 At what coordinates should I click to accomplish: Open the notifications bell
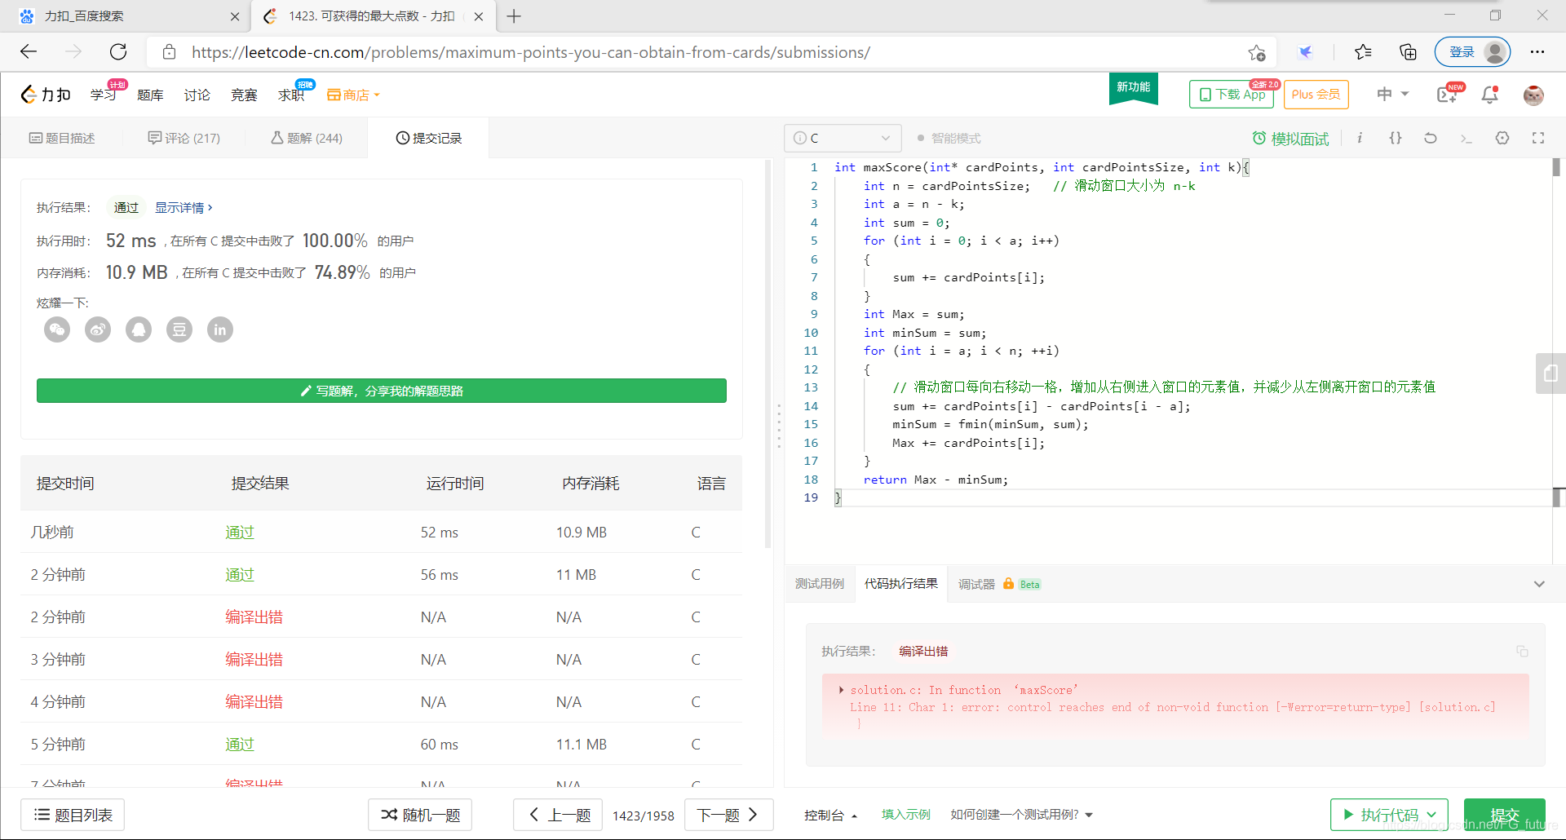click(1489, 95)
